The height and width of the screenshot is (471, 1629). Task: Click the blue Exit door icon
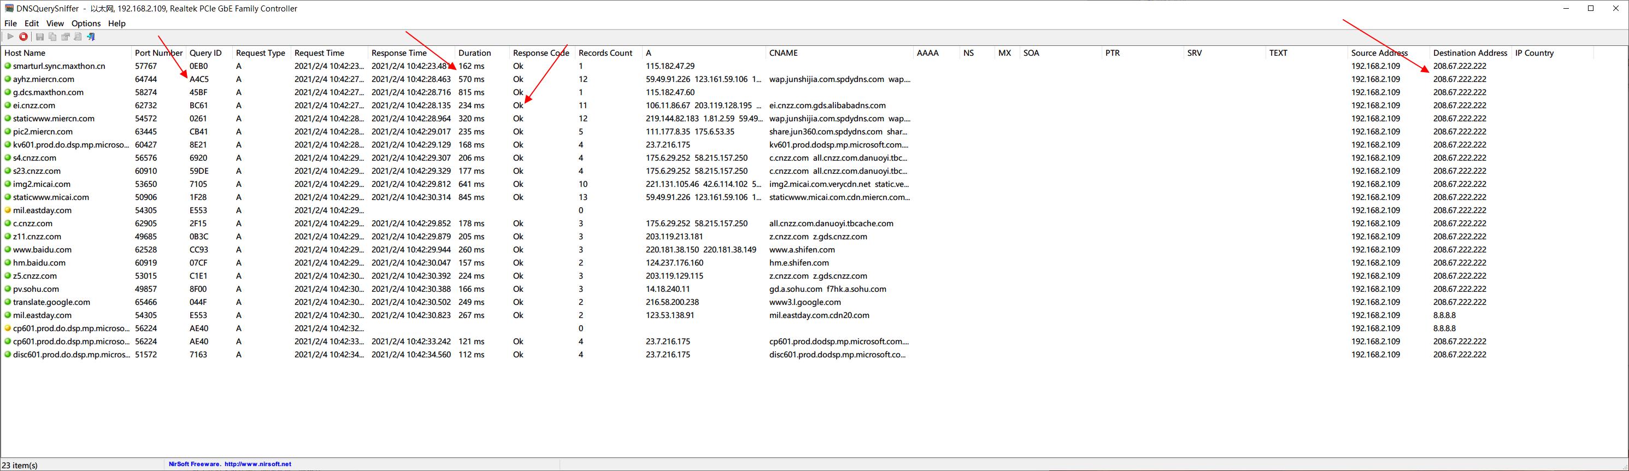pyautogui.click(x=91, y=37)
